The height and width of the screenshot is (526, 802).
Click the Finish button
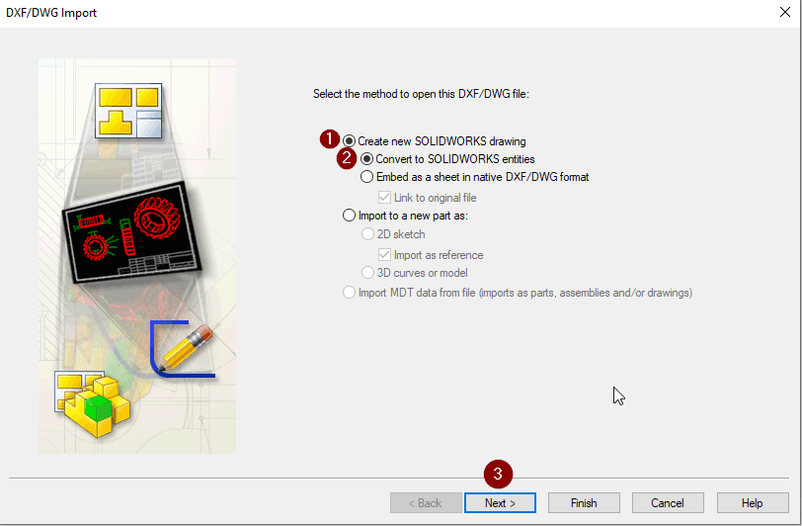point(584,503)
